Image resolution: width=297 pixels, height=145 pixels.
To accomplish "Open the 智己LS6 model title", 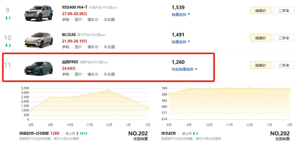I will pos(69,35).
